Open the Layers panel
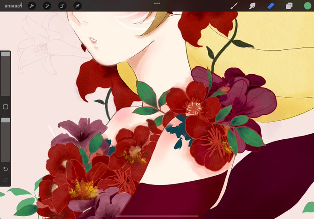Image resolution: width=314 pixels, height=219 pixels. tap(289, 6)
